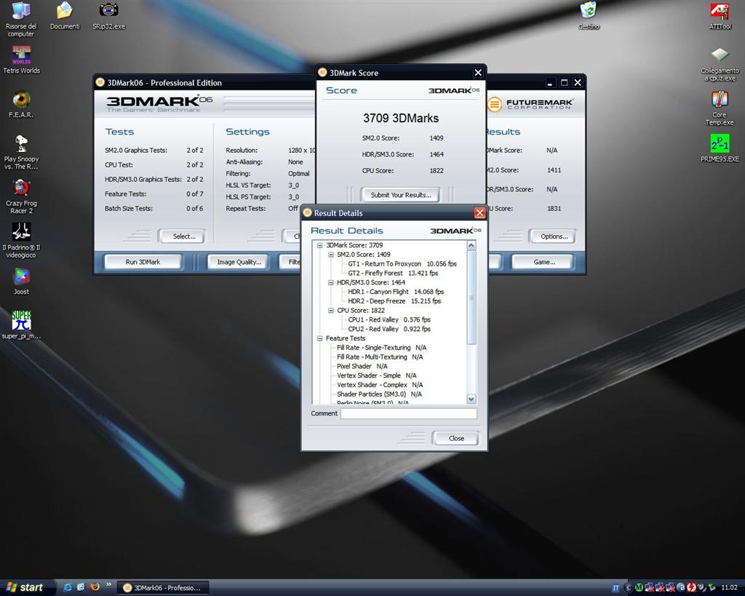Image resolution: width=745 pixels, height=596 pixels.
Task: Select CPU2 - Red Valley 0.922 fps row
Action: [389, 329]
